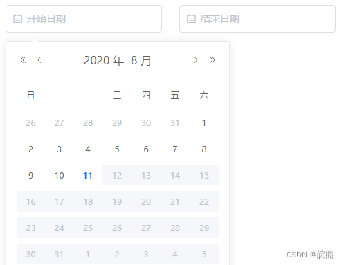Screen dimensions: 344x265
Task: Select date 5 in calendar second row
Action: [x=117, y=149]
